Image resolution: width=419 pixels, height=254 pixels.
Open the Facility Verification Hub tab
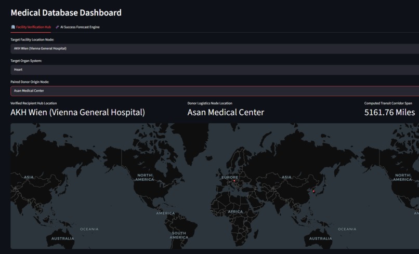tap(31, 27)
